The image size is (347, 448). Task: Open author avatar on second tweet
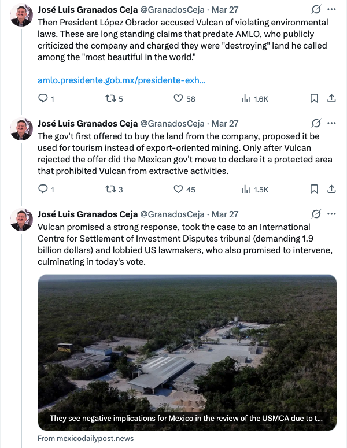(x=22, y=129)
